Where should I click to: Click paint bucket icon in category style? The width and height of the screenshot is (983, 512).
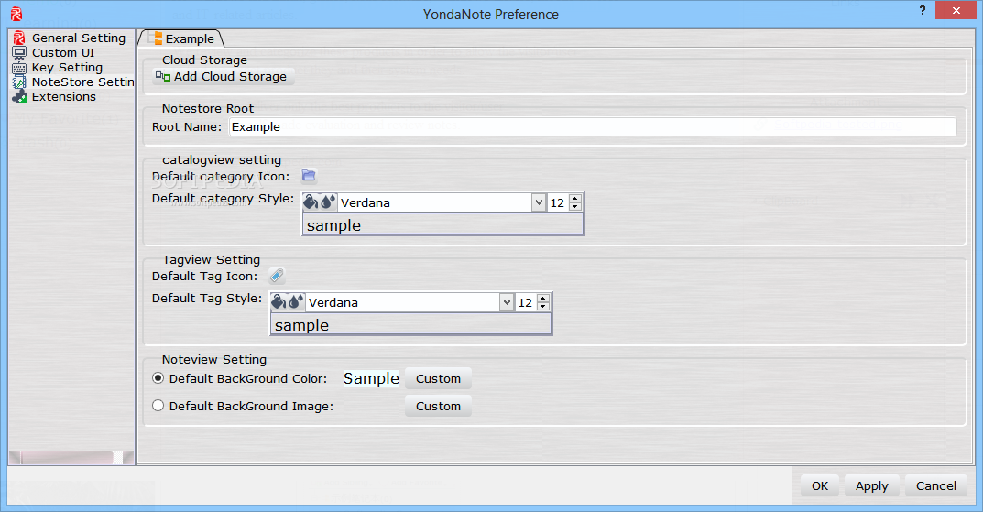pyautogui.click(x=312, y=202)
